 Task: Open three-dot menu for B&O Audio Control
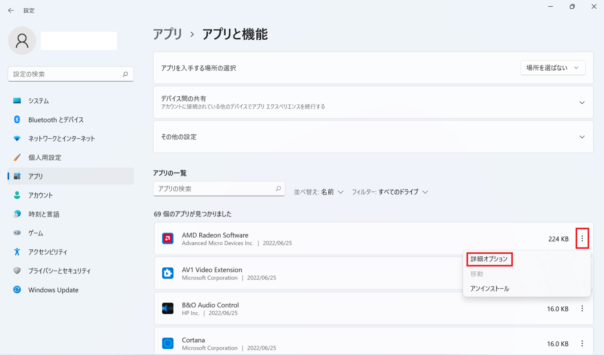[x=582, y=309]
